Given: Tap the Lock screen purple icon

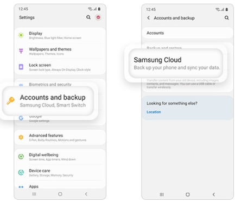Looking at the screenshot, I should (21, 67).
